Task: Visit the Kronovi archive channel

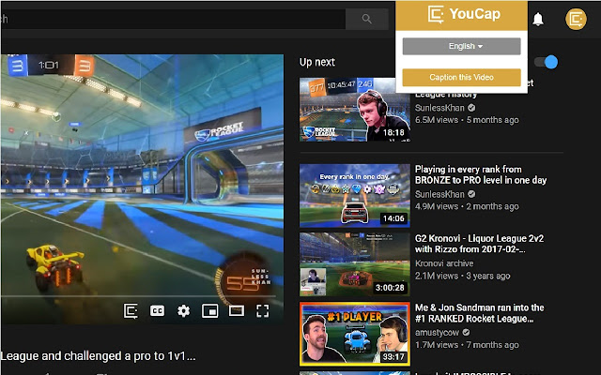Action: point(444,263)
